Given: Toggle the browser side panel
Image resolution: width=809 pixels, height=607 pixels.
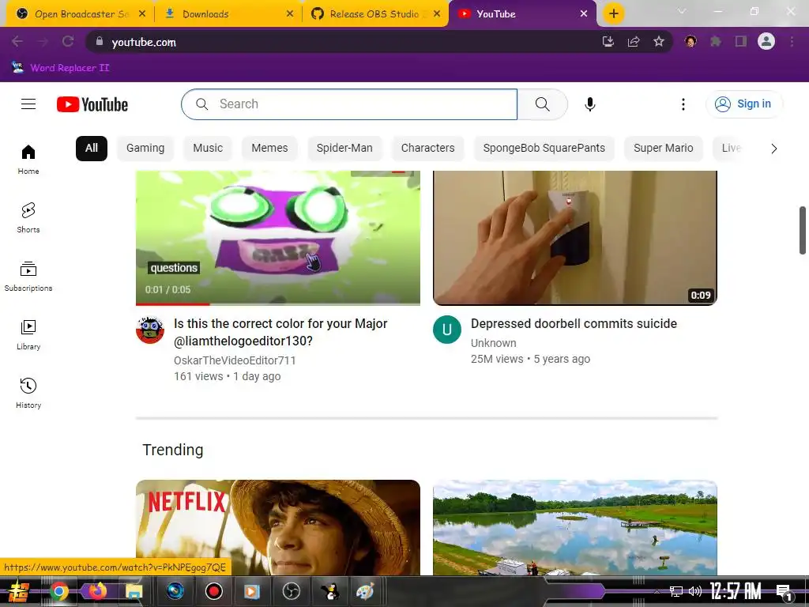Looking at the screenshot, I should [741, 41].
